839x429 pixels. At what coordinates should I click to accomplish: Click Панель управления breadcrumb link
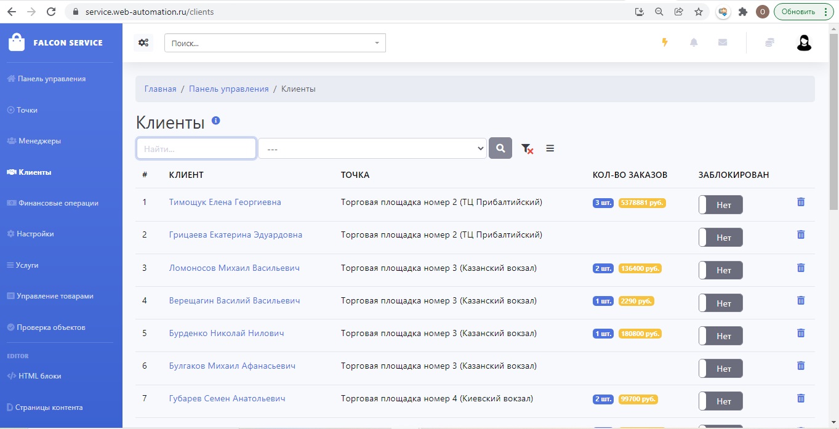[x=228, y=89]
